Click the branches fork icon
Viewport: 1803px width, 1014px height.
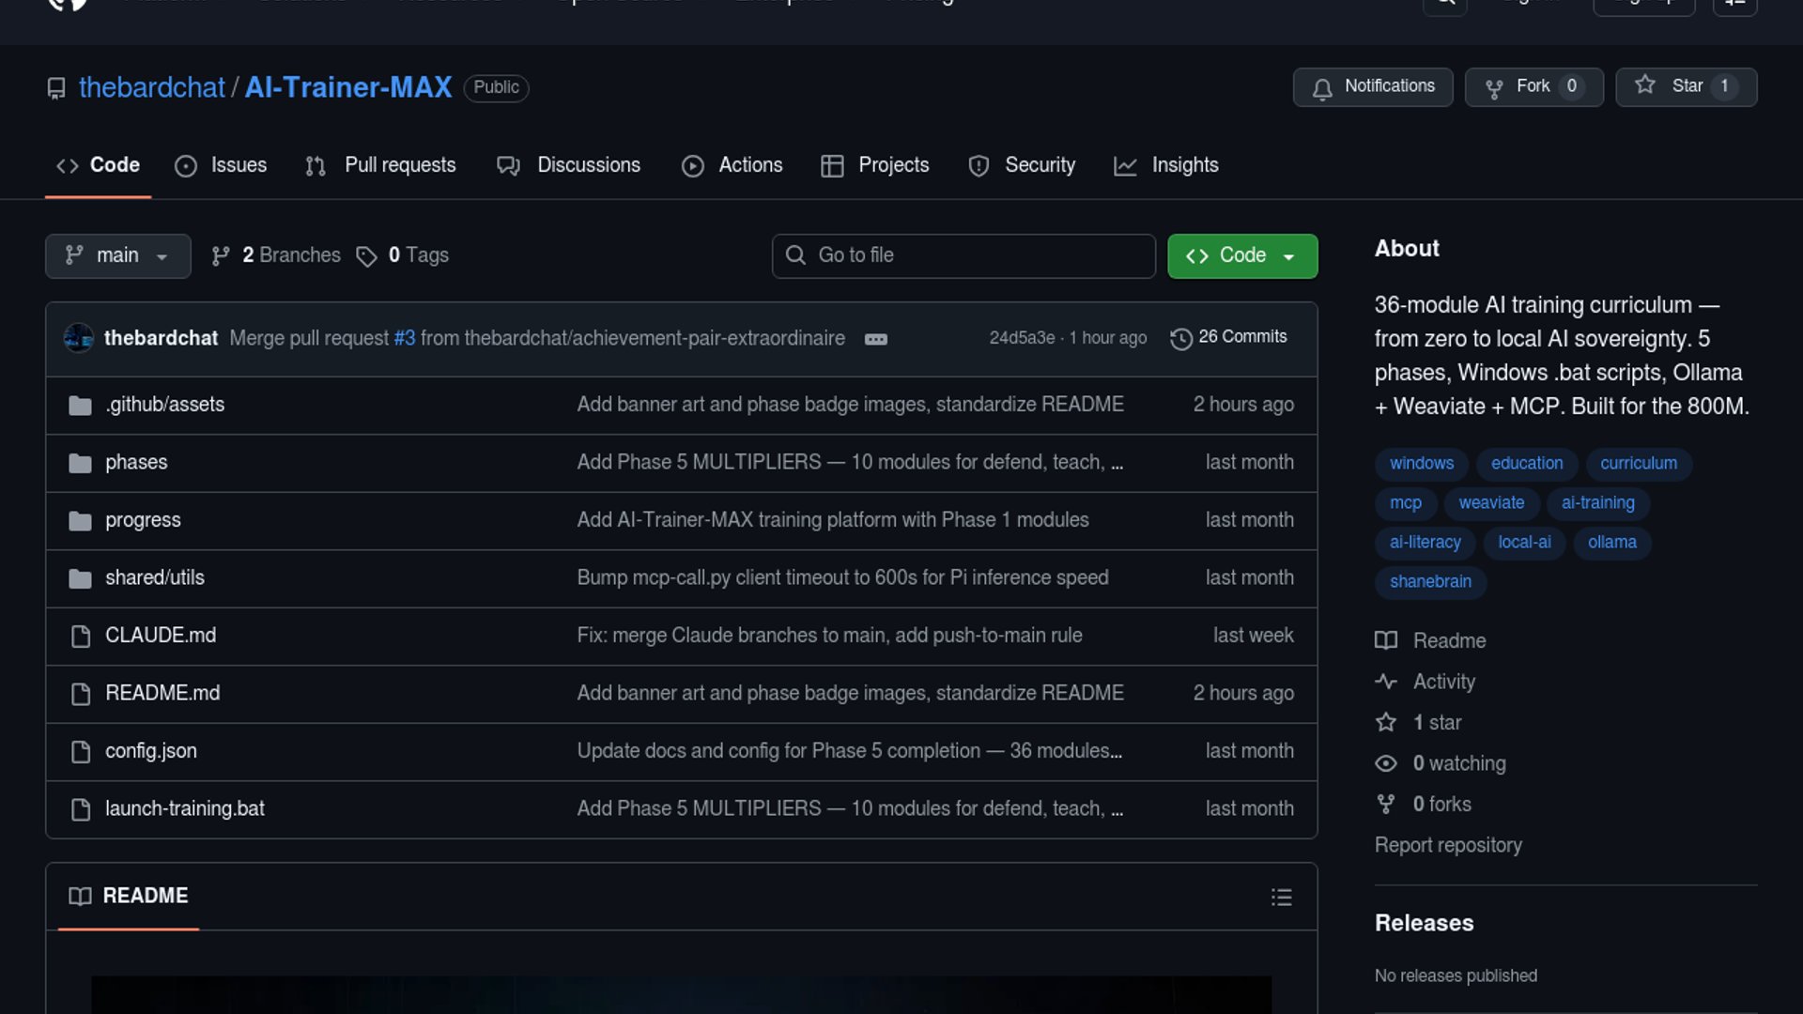221,256
